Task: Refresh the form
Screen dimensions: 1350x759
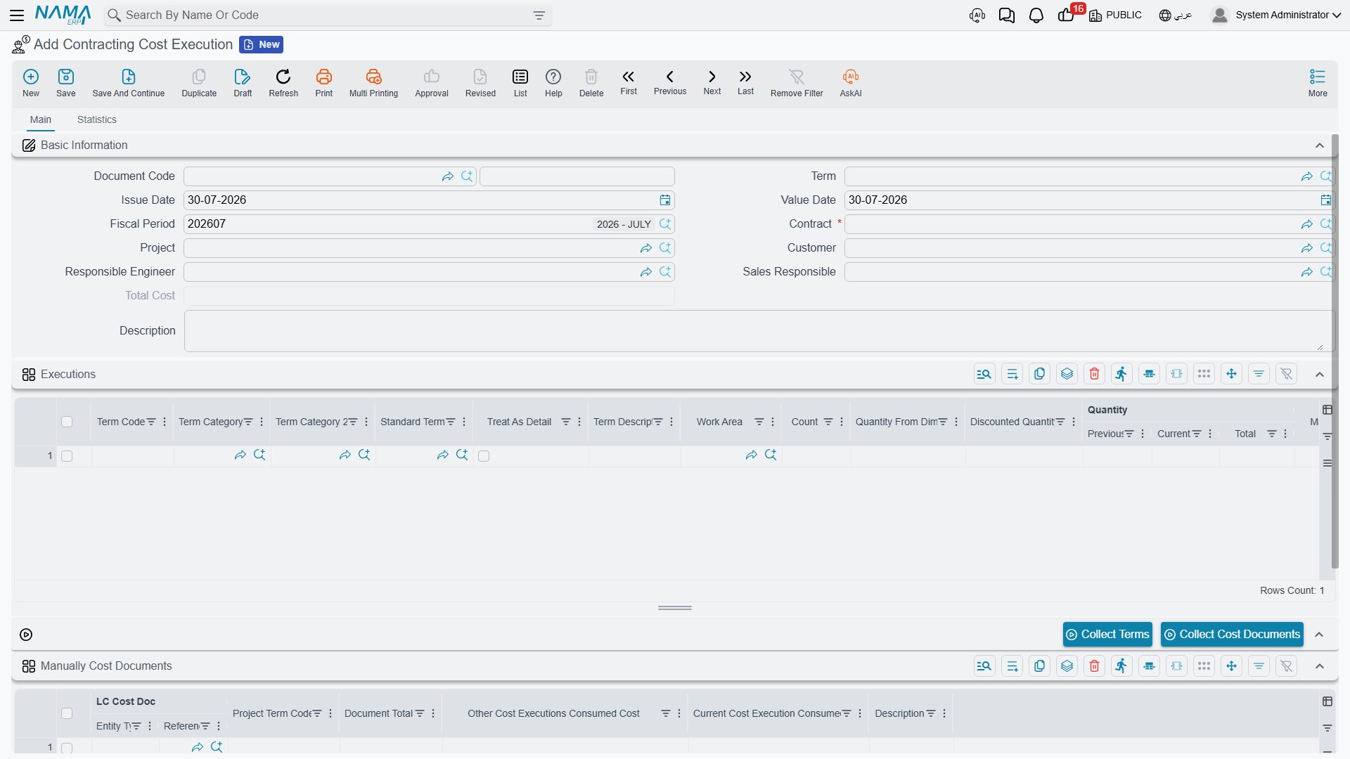Action: pyautogui.click(x=283, y=83)
